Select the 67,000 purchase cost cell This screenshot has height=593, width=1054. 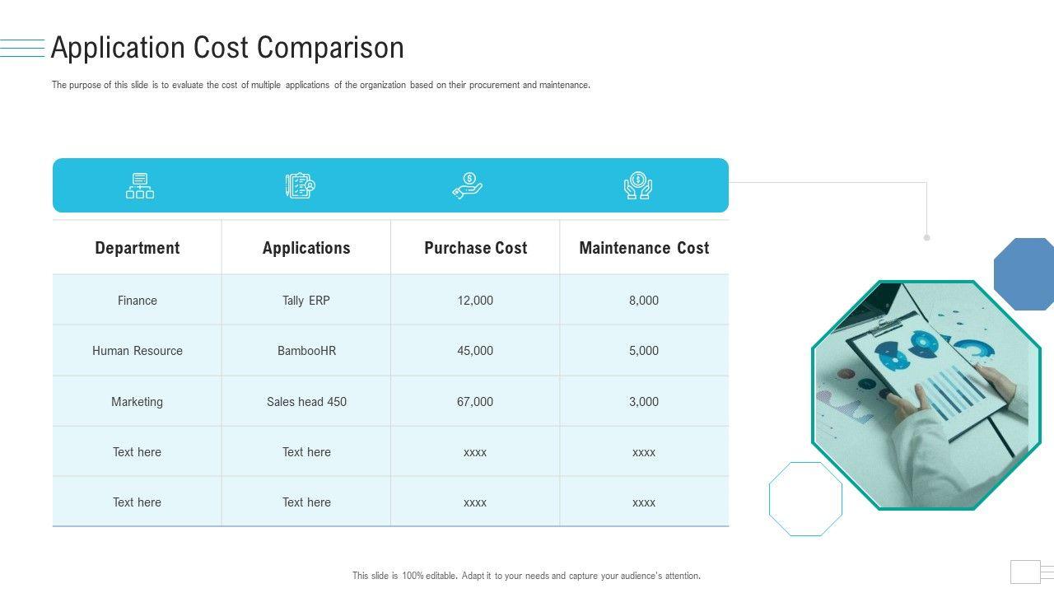[475, 402]
